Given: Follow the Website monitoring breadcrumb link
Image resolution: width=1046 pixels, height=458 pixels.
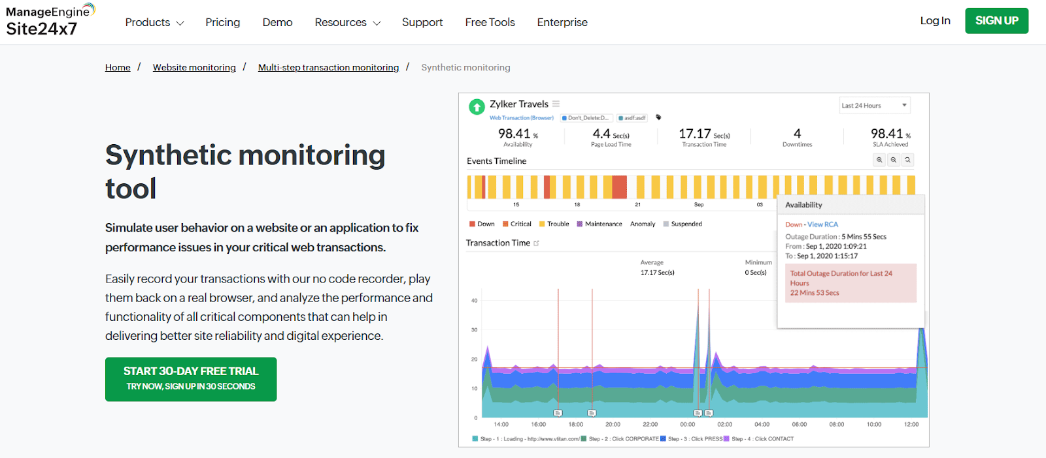Looking at the screenshot, I should click(x=194, y=67).
